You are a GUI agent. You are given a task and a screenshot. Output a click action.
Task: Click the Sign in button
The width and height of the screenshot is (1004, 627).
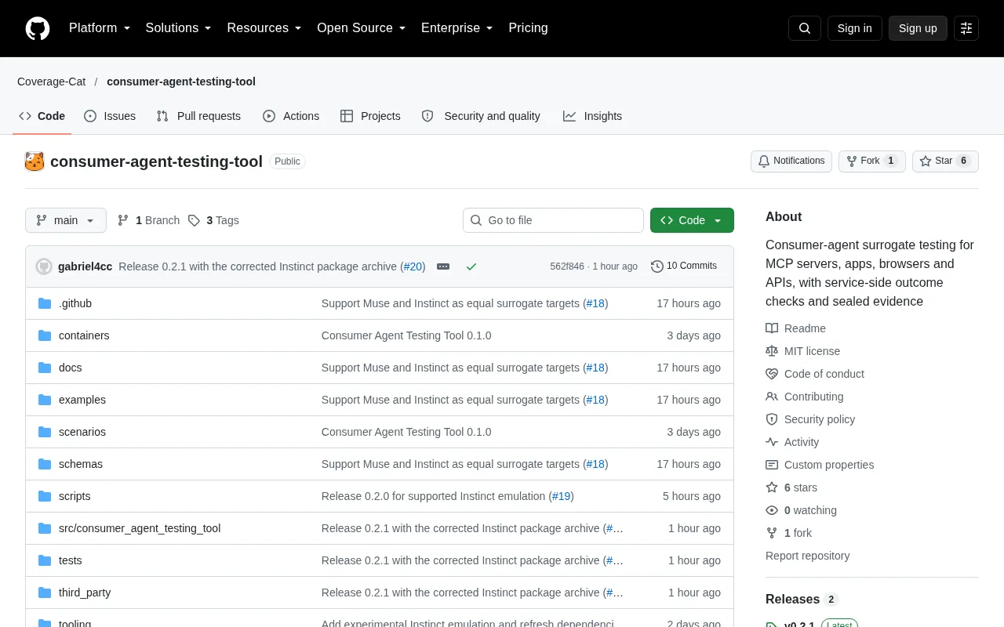coord(854,28)
